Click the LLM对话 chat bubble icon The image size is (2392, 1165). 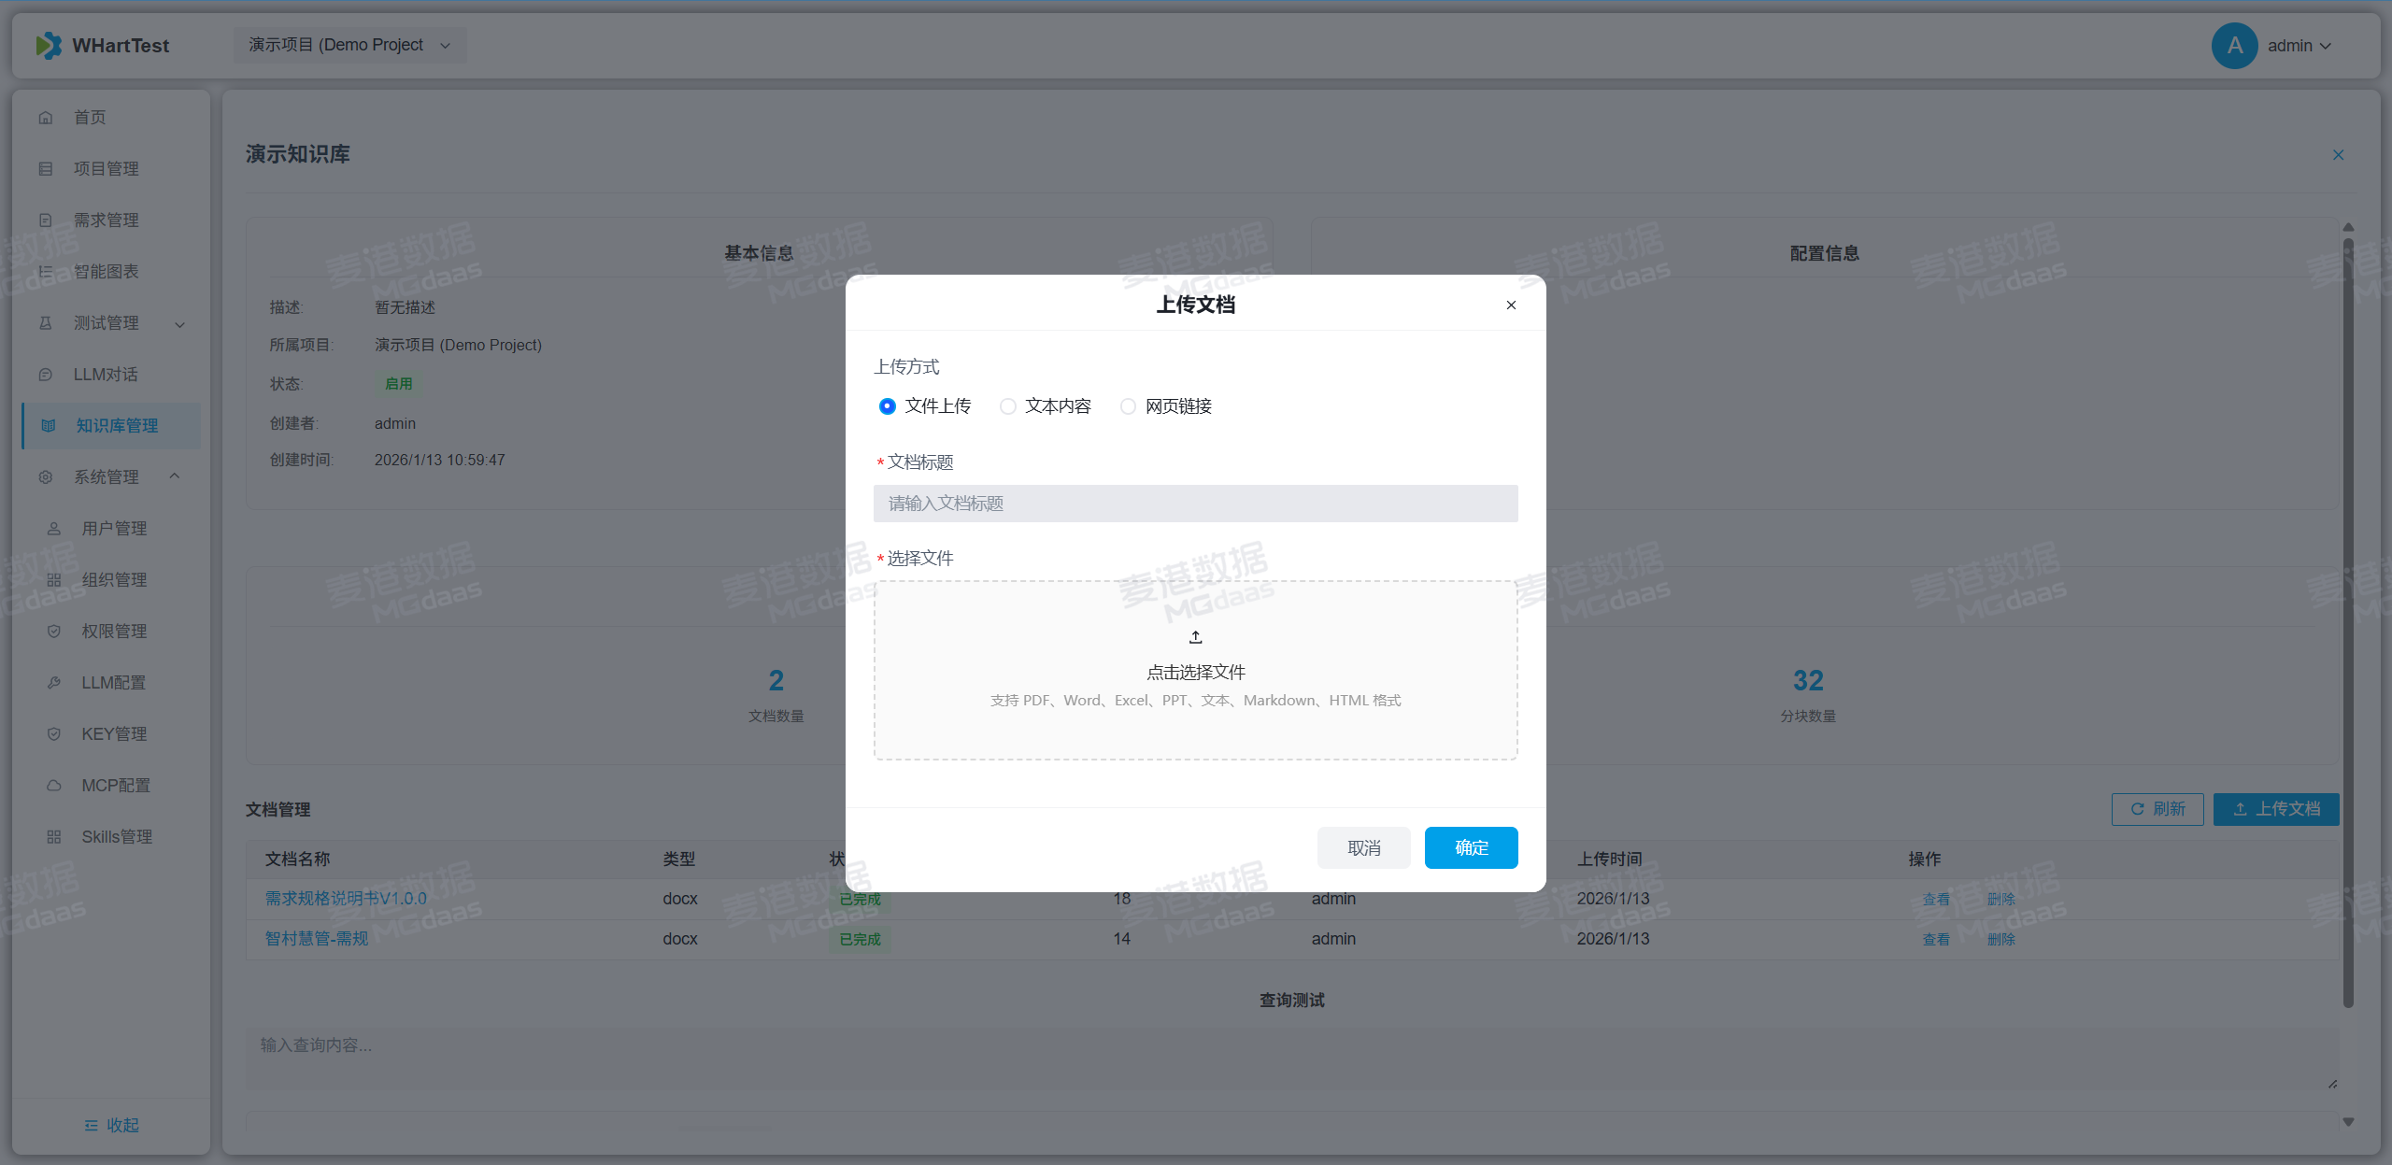46,375
